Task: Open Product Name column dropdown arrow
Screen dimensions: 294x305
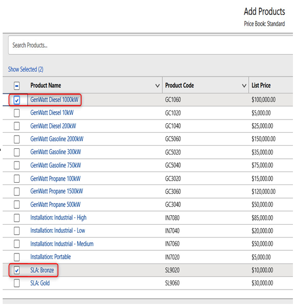Action: tap(157, 86)
